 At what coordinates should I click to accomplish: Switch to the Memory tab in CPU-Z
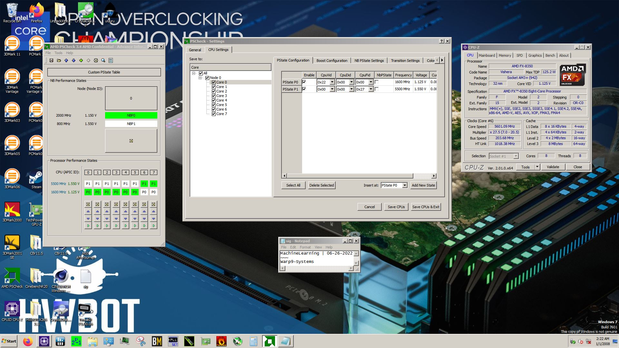[505, 55]
